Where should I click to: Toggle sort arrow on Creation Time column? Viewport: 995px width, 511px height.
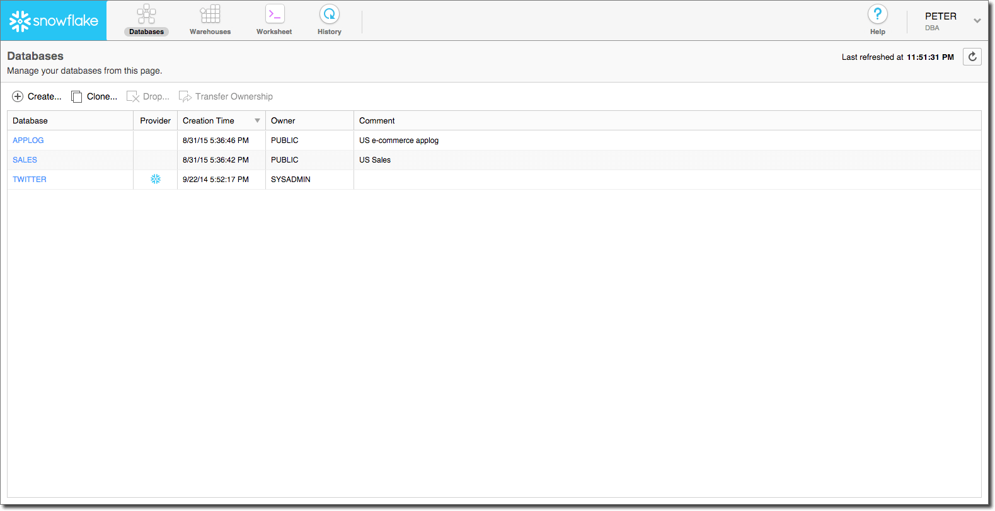pyautogui.click(x=257, y=121)
